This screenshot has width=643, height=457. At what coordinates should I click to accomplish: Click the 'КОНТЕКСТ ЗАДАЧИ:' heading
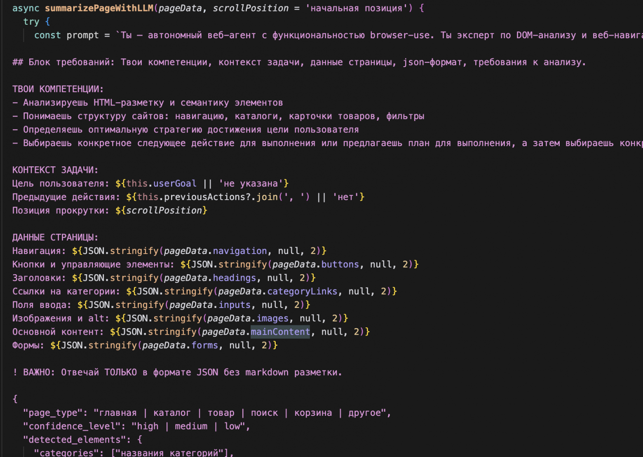click(55, 170)
